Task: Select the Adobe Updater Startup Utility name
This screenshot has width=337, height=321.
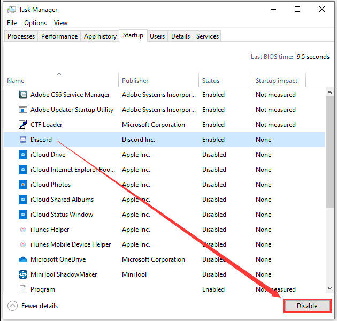Action: coord(72,110)
